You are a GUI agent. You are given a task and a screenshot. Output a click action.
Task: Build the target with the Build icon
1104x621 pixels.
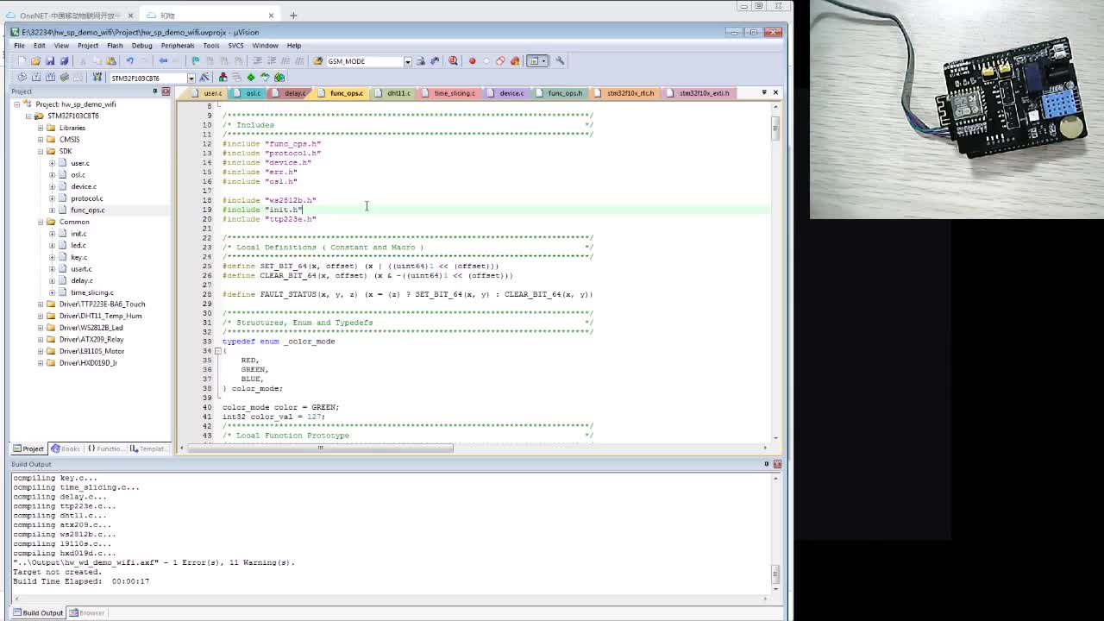pyautogui.click(x=35, y=78)
